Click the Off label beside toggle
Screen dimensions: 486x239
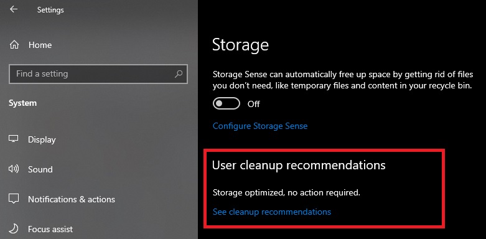(253, 104)
